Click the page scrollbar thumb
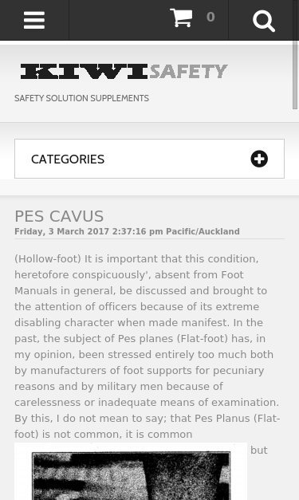Viewport: 299px width, 500px height. [x=295, y=75]
